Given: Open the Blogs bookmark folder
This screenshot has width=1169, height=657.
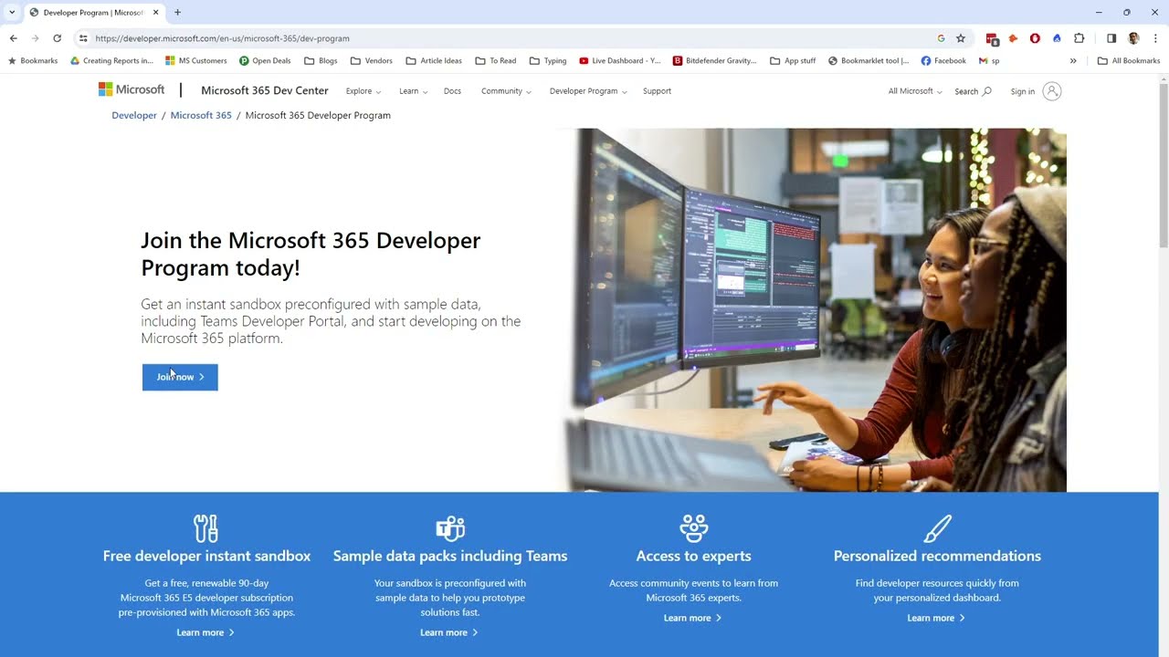Looking at the screenshot, I should pyautogui.click(x=321, y=61).
